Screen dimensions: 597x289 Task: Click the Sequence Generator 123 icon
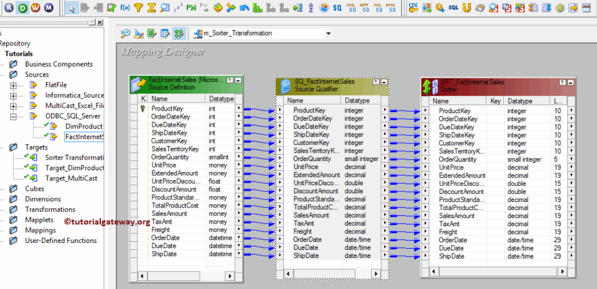[178, 7]
